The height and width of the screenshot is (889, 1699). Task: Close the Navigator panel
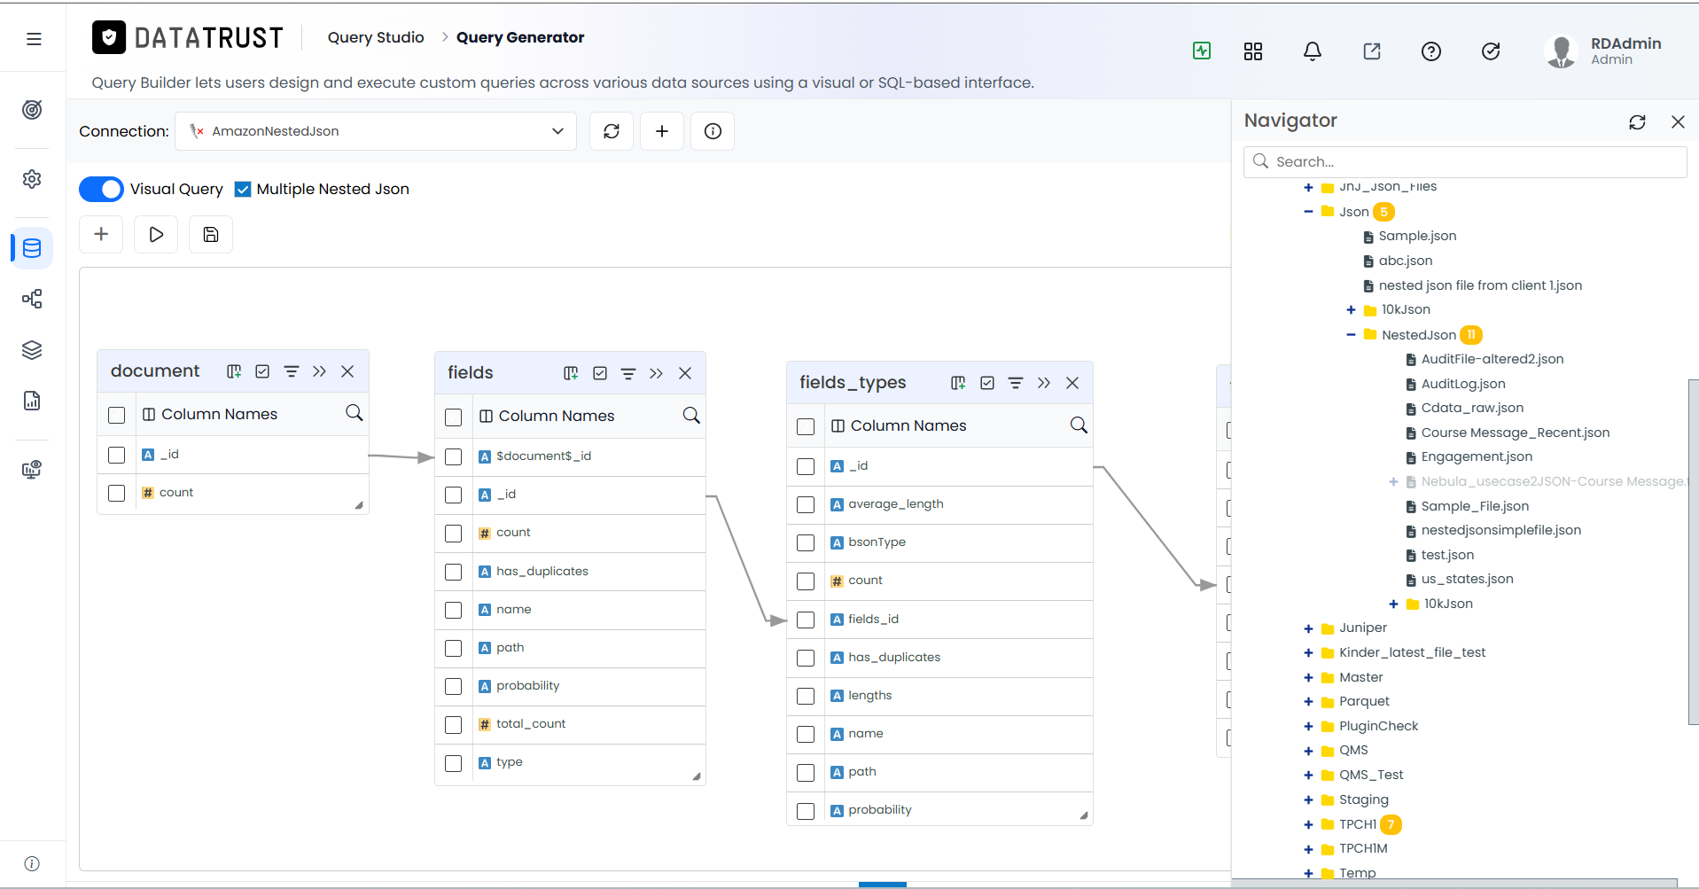coord(1678,122)
